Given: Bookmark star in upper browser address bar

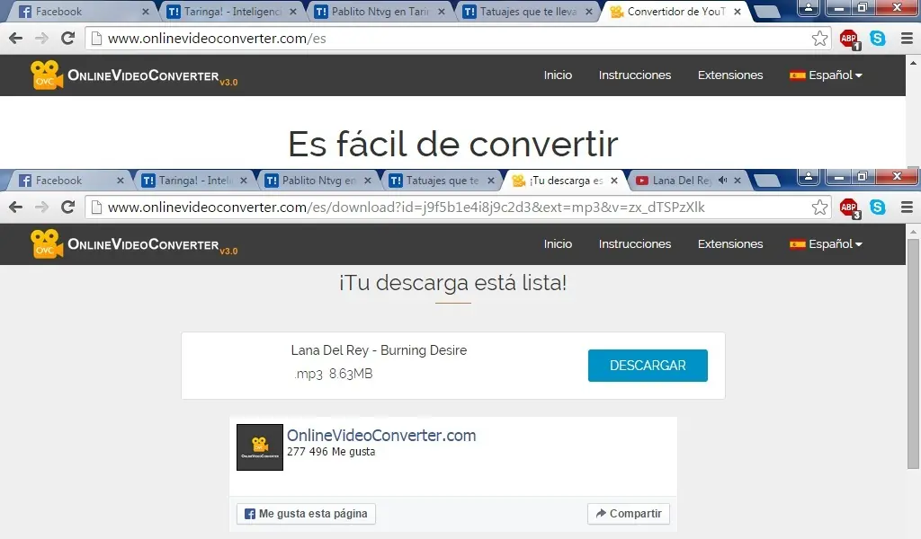Looking at the screenshot, I should pyautogui.click(x=819, y=39).
